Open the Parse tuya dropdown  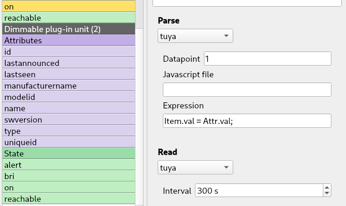(x=195, y=36)
